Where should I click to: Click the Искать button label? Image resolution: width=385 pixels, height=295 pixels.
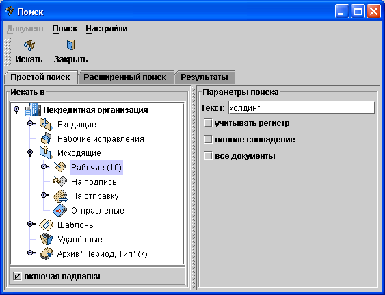click(x=29, y=60)
